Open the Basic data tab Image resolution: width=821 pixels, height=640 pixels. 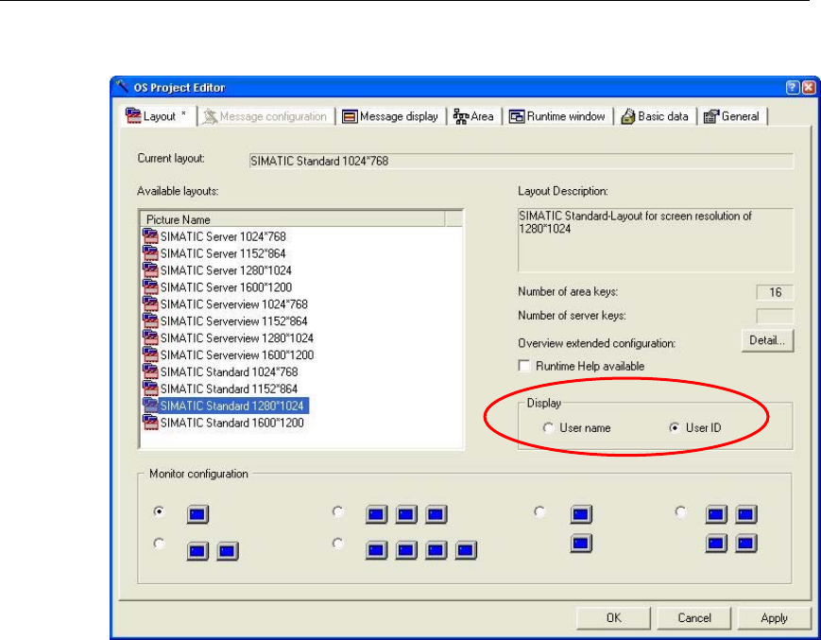pyautogui.click(x=655, y=116)
